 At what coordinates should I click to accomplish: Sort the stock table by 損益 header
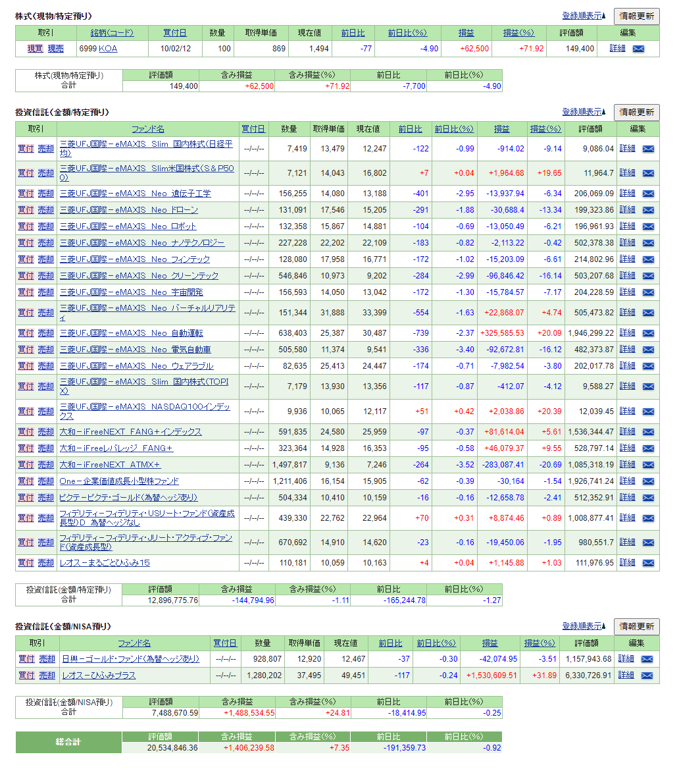pyautogui.click(x=466, y=33)
